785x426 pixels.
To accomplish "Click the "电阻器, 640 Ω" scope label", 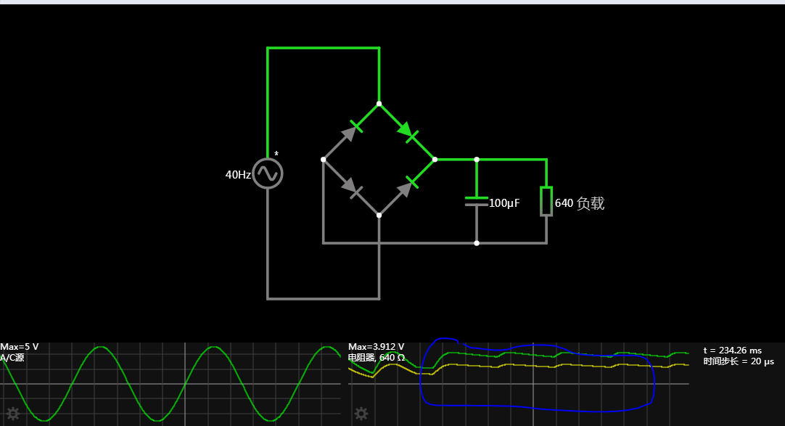I will coord(376,357).
